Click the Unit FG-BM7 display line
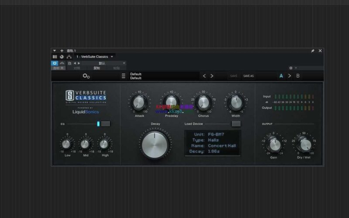 (209, 134)
